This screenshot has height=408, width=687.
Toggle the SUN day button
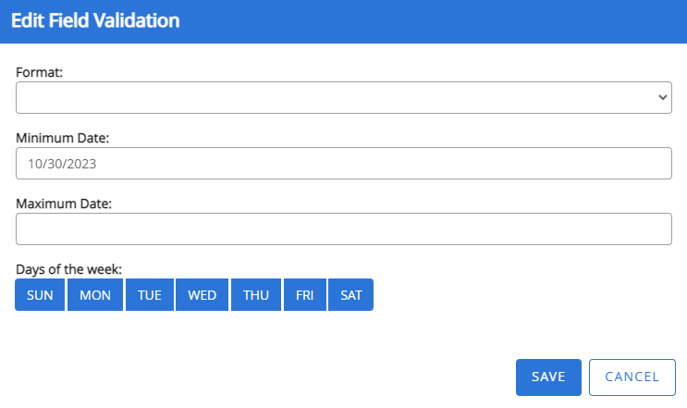pos(41,295)
